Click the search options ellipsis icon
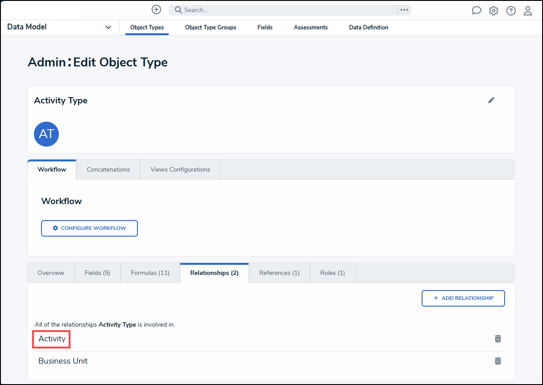 (404, 10)
